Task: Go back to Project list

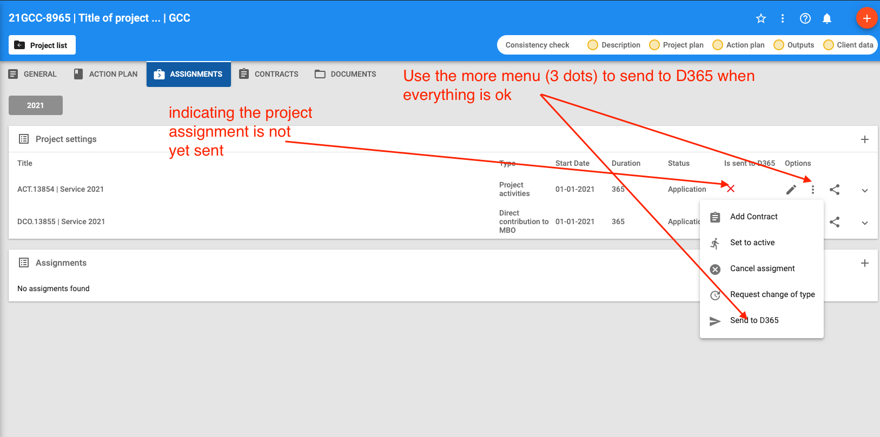Action: click(x=42, y=45)
